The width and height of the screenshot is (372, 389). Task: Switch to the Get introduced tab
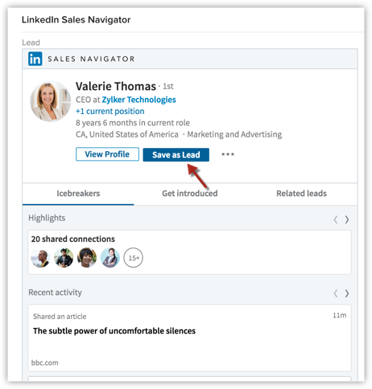click(x=190, y=194)
